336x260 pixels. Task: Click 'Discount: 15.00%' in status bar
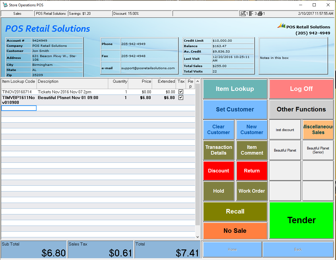tap(142, 14)
